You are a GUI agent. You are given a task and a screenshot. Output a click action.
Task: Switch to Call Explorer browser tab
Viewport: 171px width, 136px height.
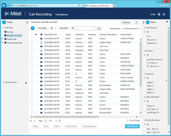[99, 6]
